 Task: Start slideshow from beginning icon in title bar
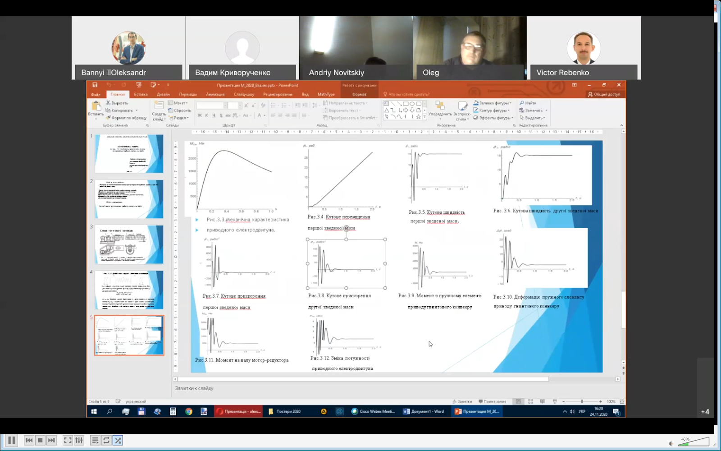(x=139, y=85)
